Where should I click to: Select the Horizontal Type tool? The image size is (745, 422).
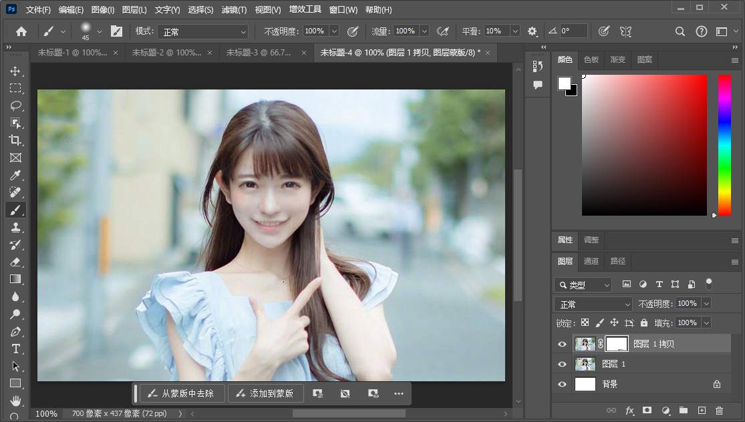tap(15, 349)
